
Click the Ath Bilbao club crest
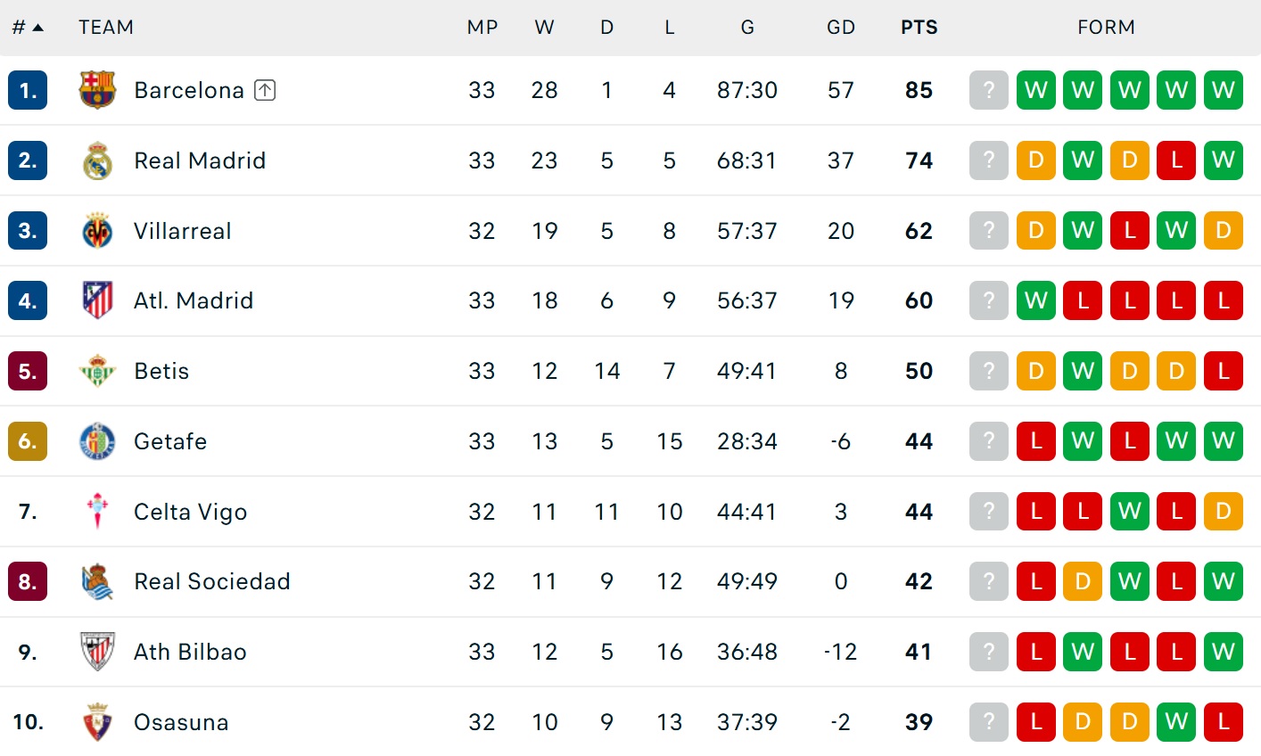pos(97,652)
